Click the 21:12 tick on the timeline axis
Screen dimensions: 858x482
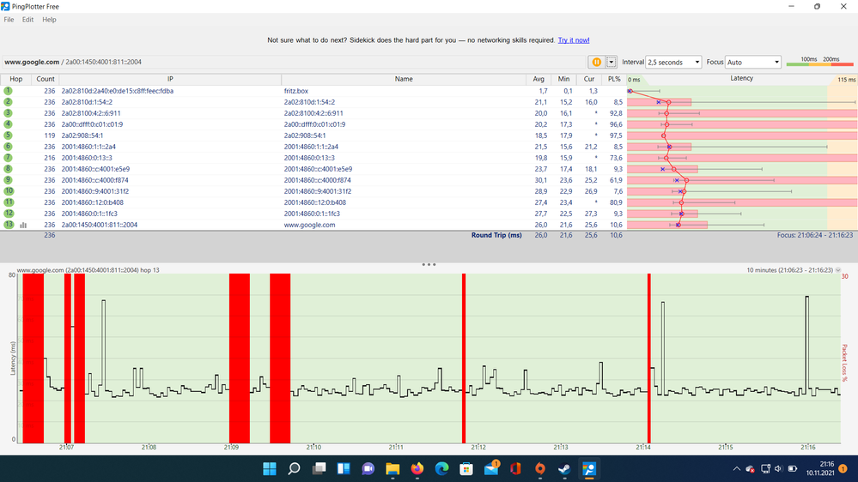click(x=478, y=447)
